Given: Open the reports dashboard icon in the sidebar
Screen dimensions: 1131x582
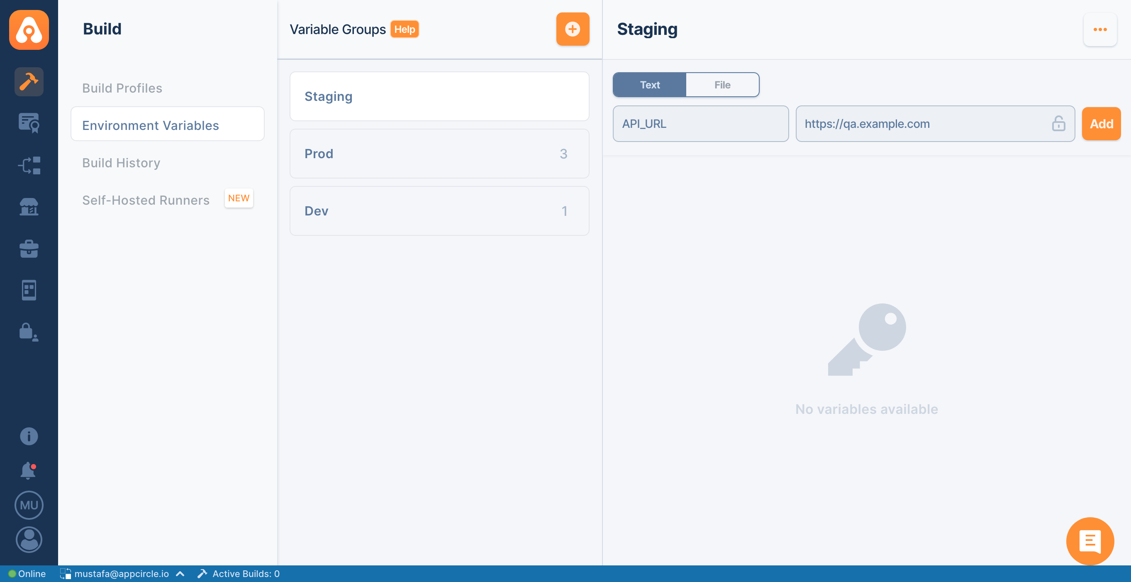Looking at the screenshot, I should (x=29, y=290).
